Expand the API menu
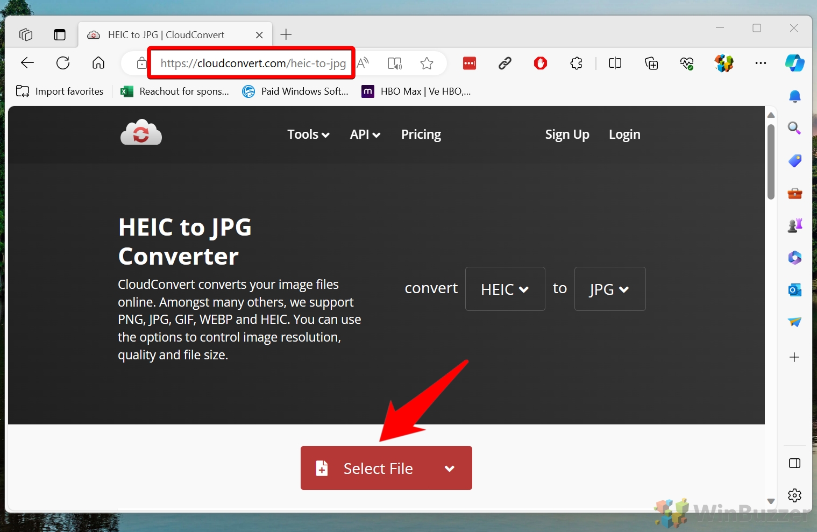Image resolution: width=817 pixels, height=532 pixels. (x=365, y=134)
